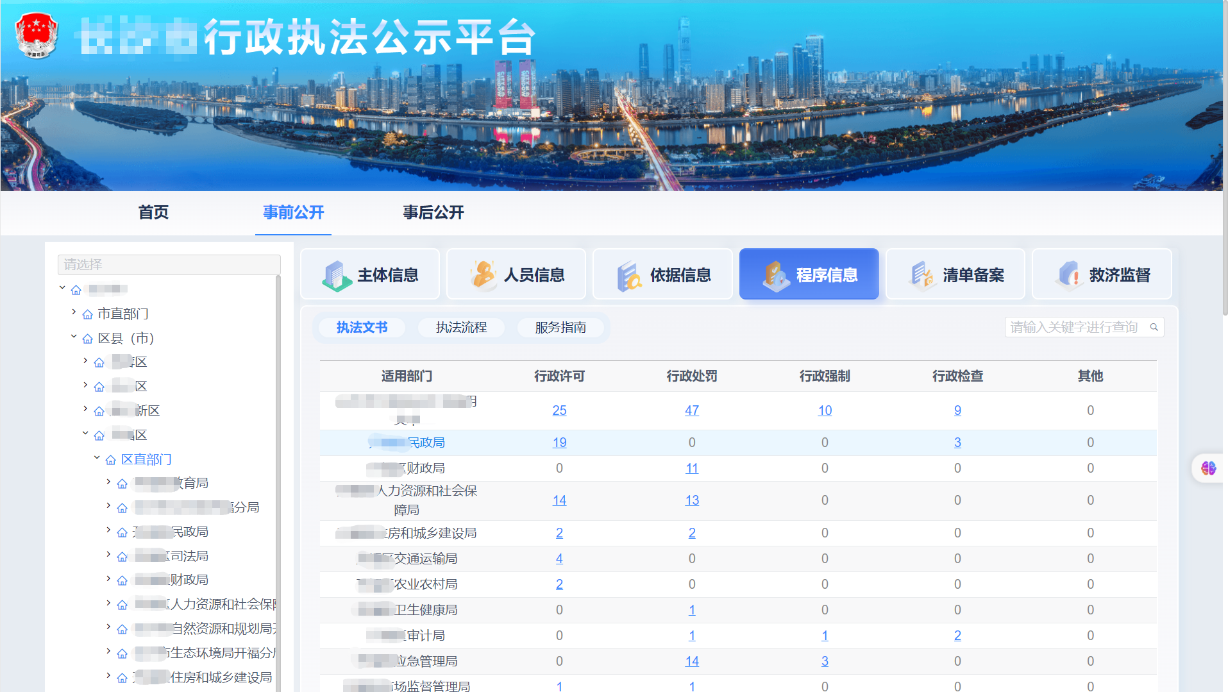The image size is (1228, 692).
Task: Switch to the 事后公开 tab
Action: tap(432, 212)
